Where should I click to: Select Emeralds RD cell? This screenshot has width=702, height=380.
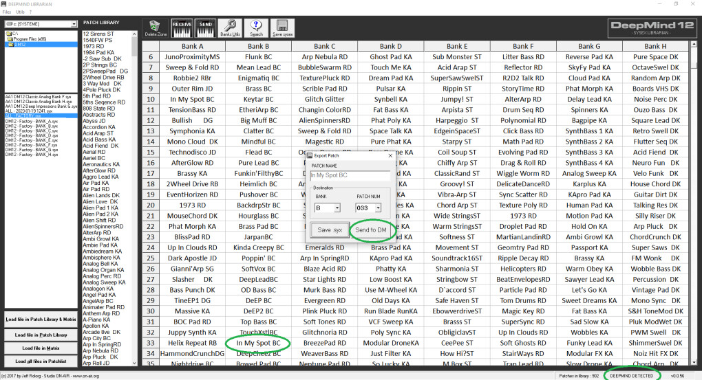[x=325, y=247]
